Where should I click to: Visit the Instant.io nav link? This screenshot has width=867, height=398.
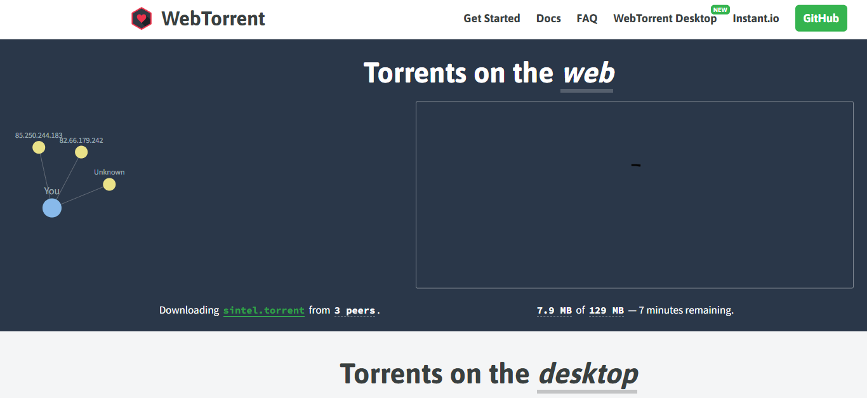[x=755, y=18]
